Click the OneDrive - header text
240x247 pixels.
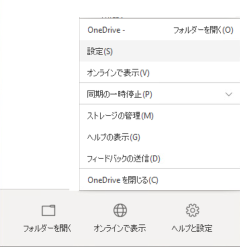[x=106, y=30]
